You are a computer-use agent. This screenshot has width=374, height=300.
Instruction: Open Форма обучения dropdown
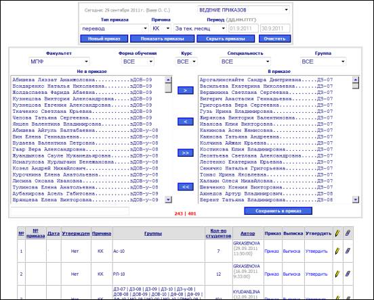click(138, 61)
